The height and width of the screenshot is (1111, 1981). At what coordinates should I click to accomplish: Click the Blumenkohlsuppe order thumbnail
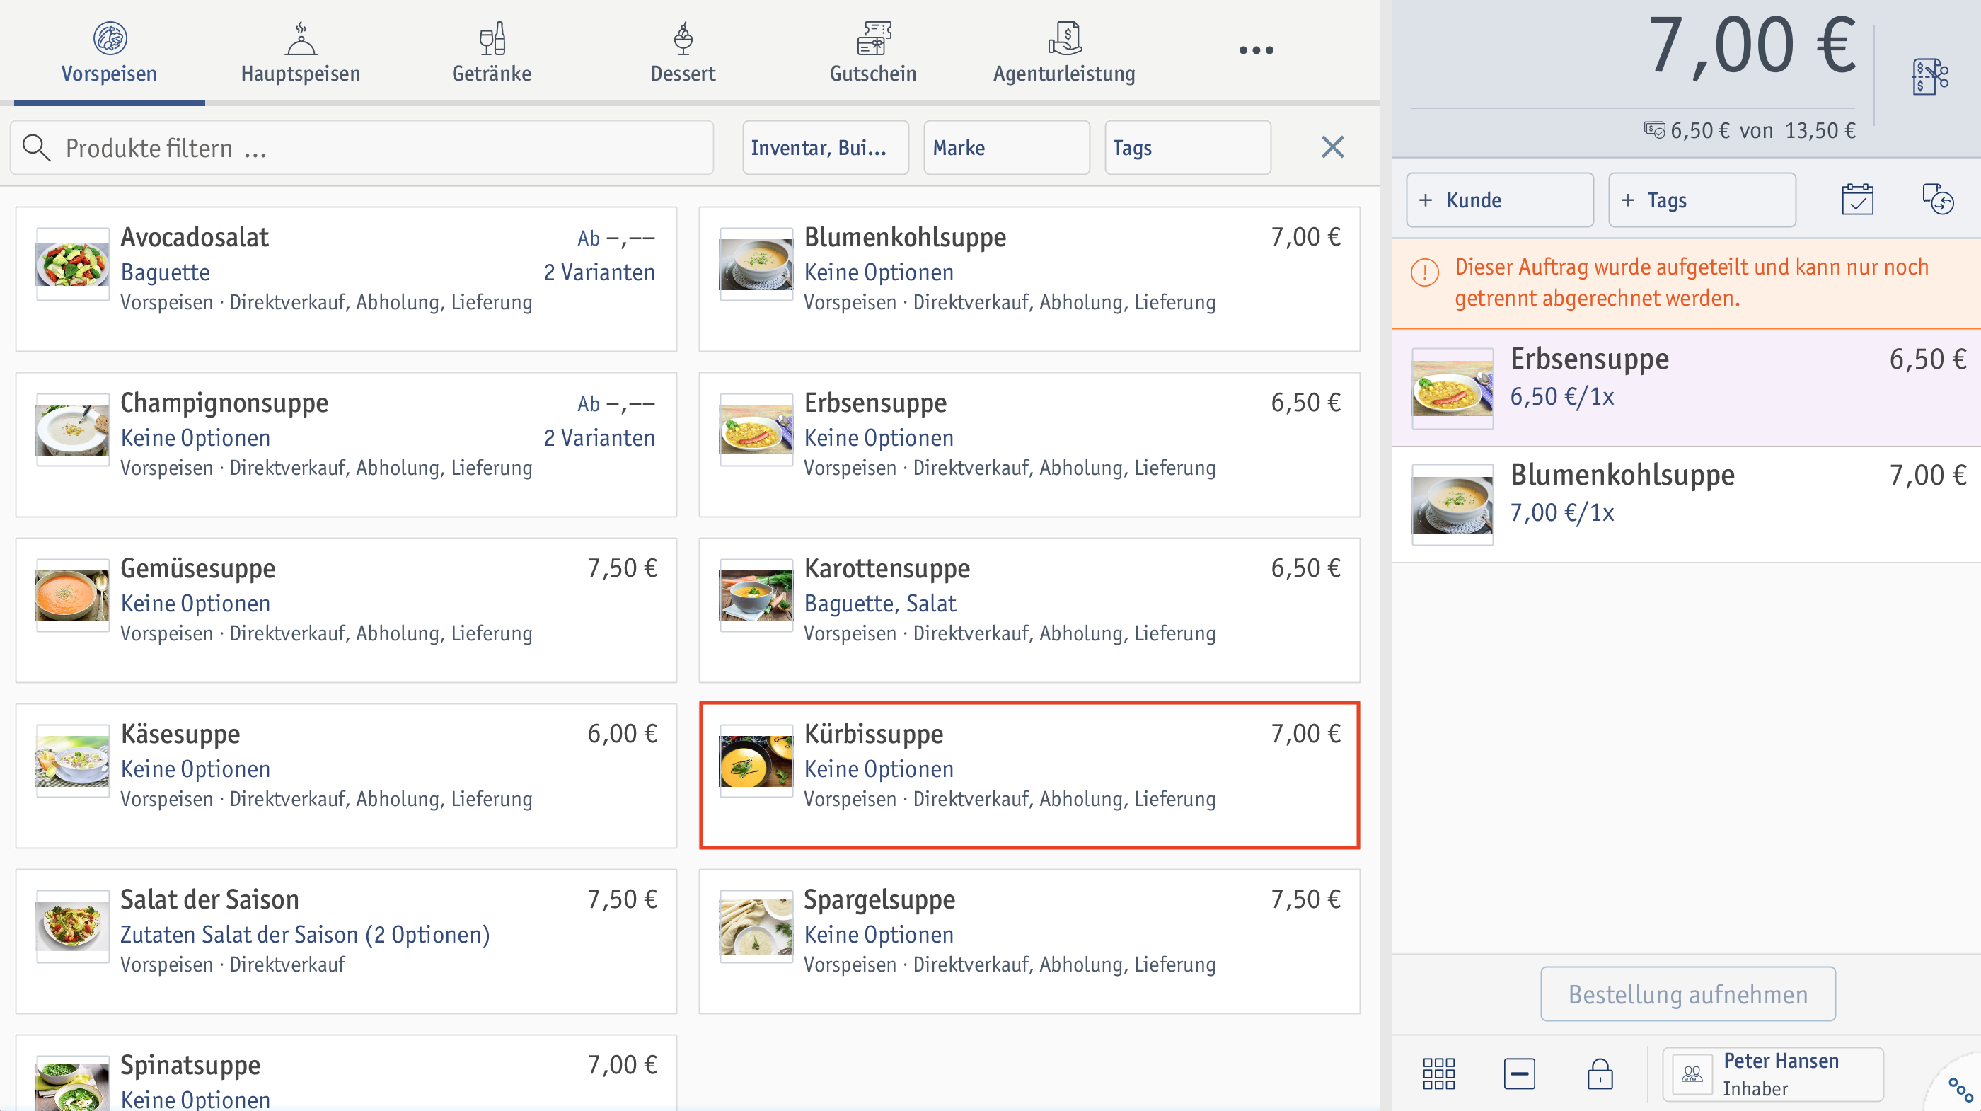click(1452, 505)
